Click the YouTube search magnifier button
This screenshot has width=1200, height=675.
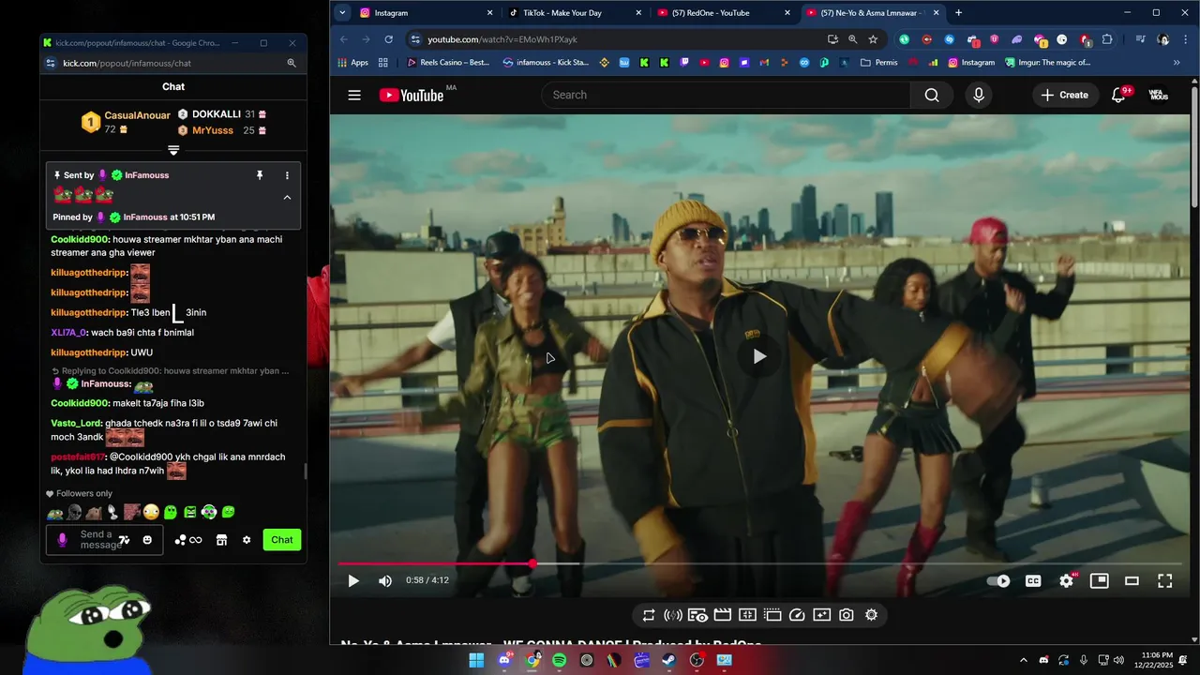(x=932, y=95)
